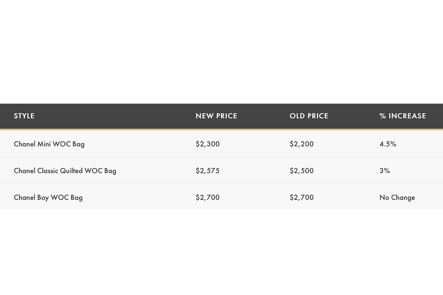The image size is (443, 295).
Task: Click the No Change cell
Action: tap(397, 198)
